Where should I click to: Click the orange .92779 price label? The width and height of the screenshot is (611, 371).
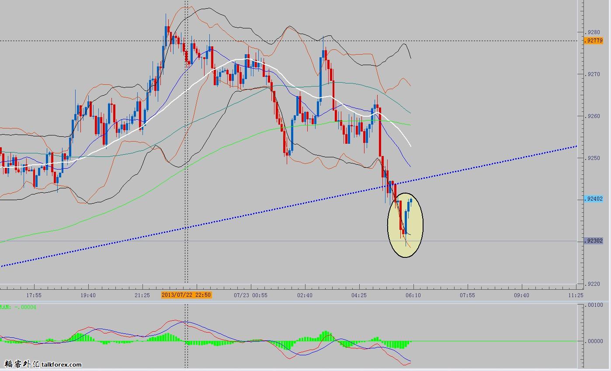point(594,41)
